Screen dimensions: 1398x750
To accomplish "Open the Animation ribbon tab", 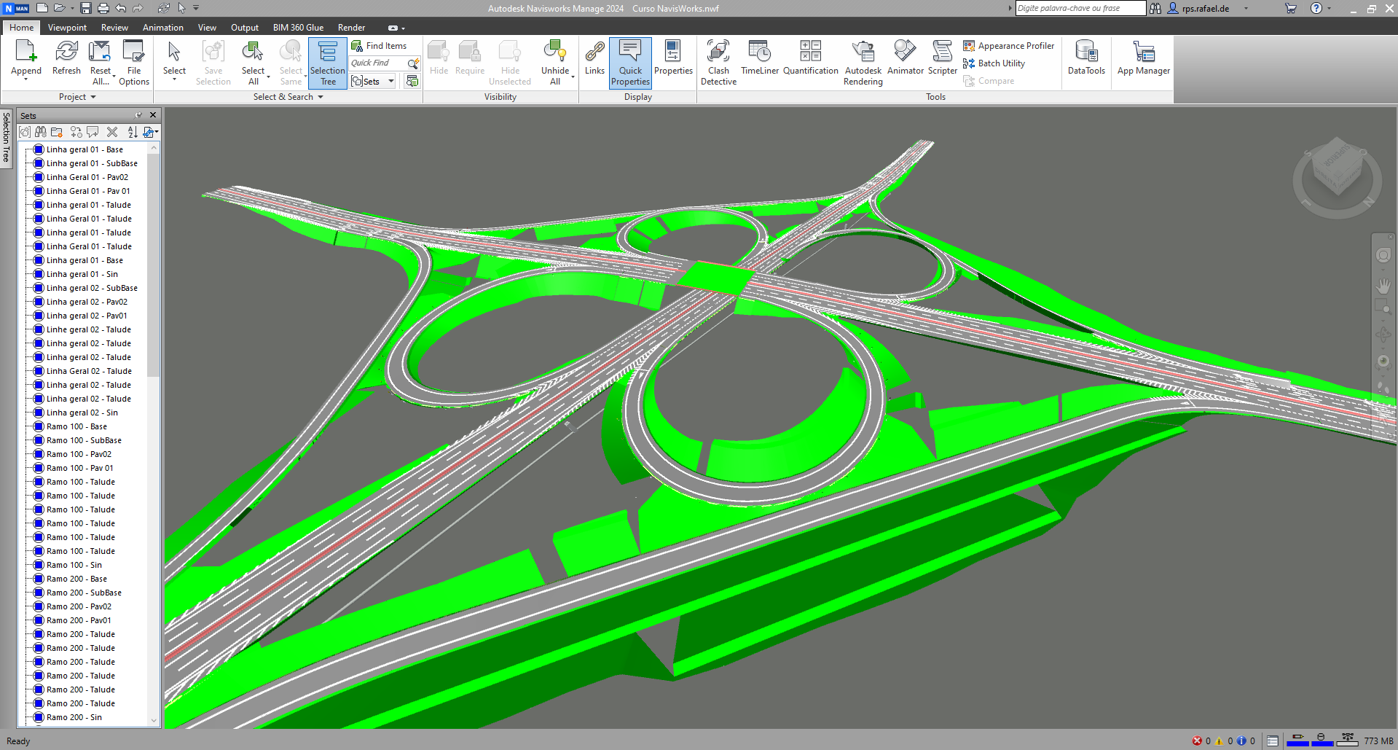I will tap(162, 28).
